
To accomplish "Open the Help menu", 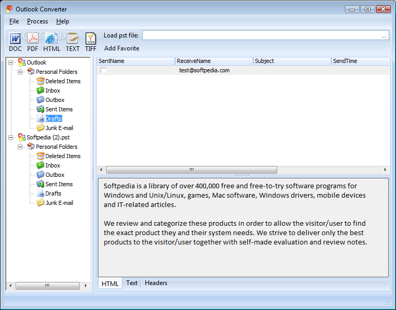I will tap(63, 21).
